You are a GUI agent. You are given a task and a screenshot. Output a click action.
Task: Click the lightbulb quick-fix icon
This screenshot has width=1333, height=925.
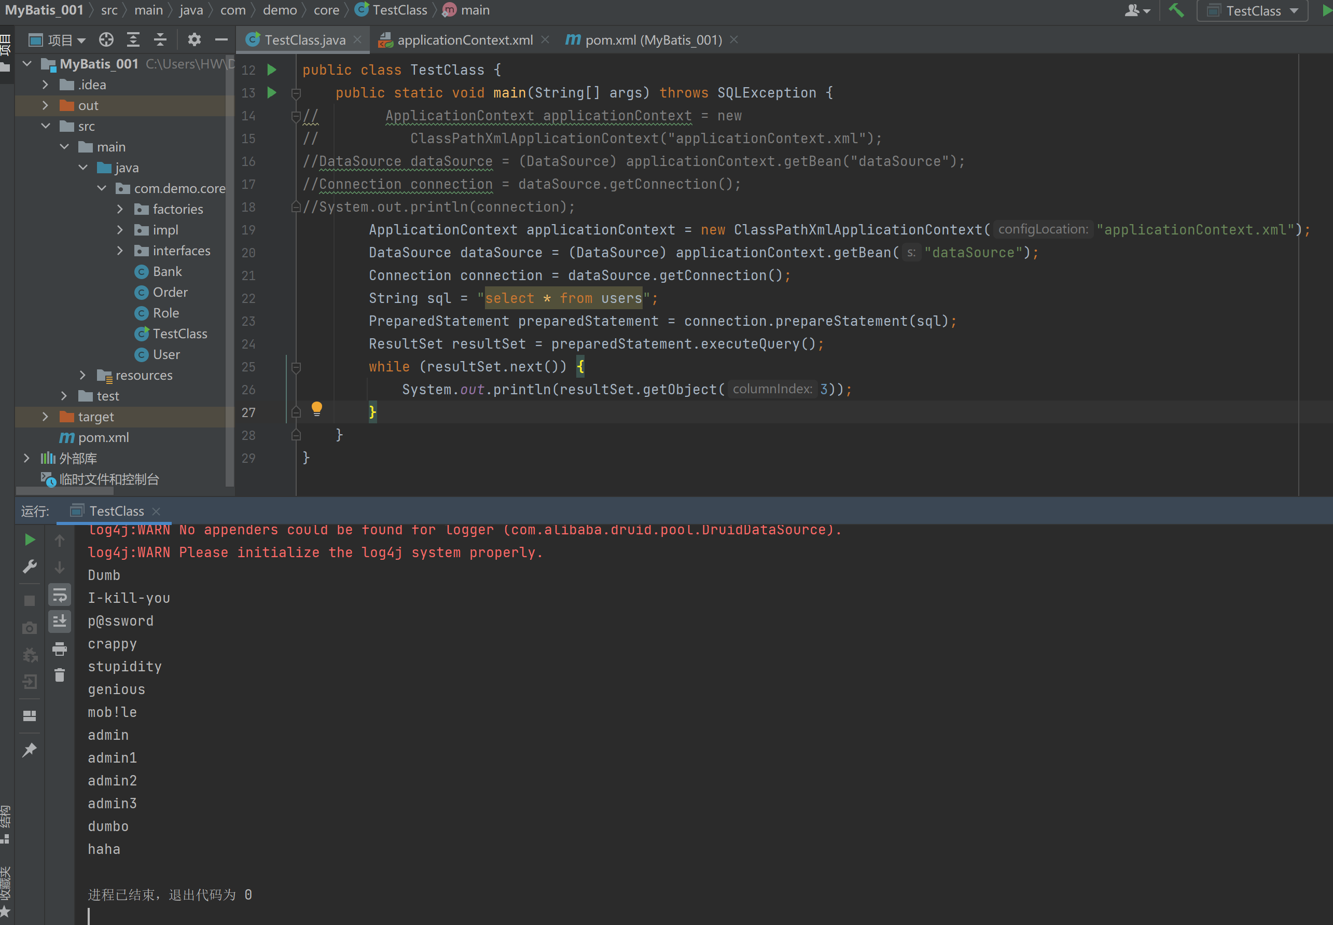(316, 409)
